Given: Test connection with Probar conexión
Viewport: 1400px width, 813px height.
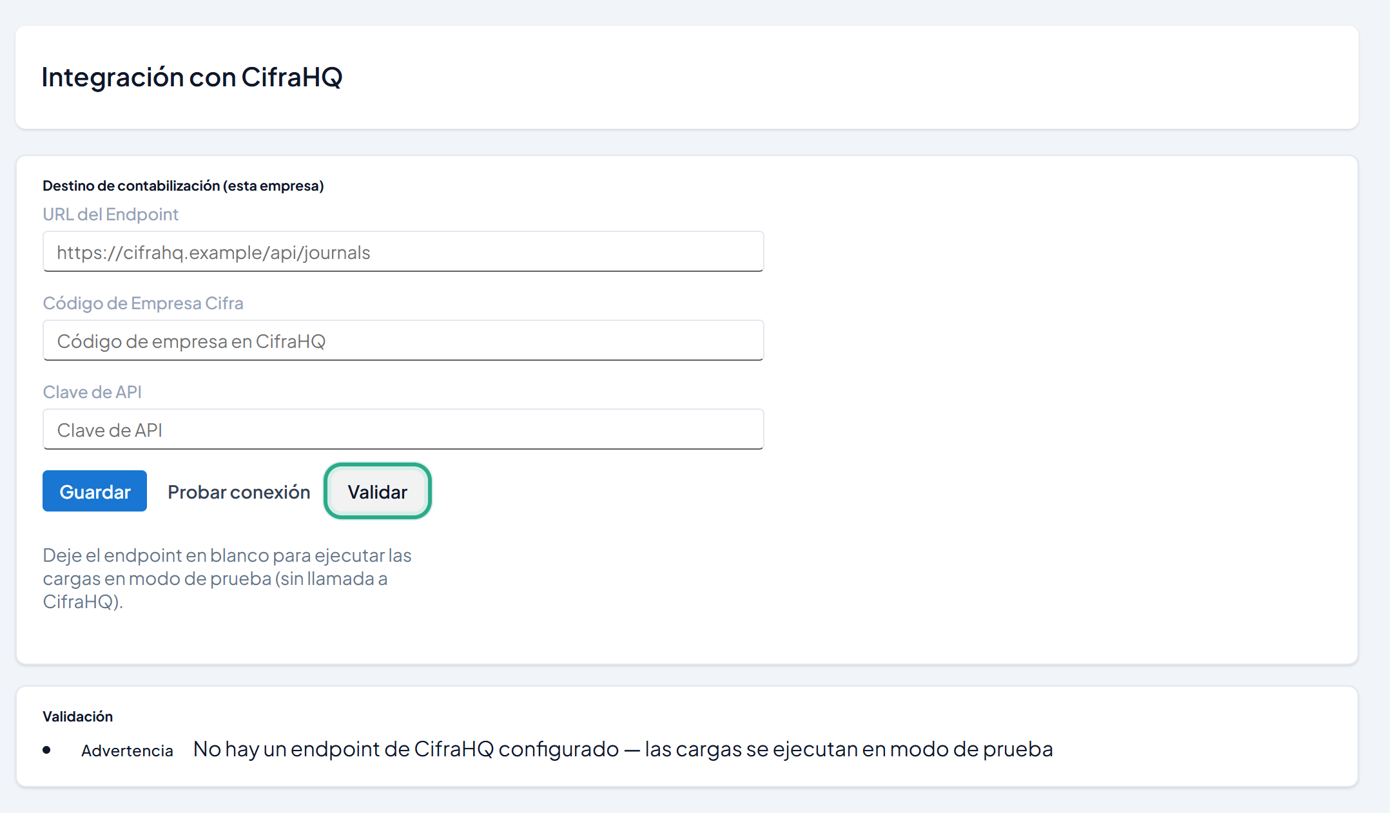Looking at the screenshot, I should [x=238, y=492].
